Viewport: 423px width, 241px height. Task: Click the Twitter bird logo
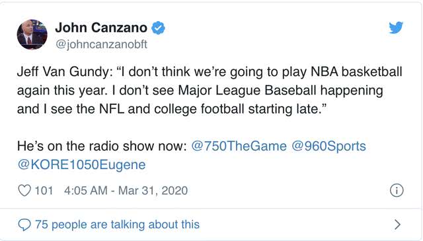coord(396,28)
